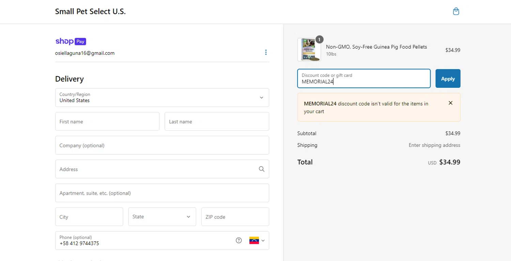This screenshot has width=511, height=261.
Task: Click into the Last name field
Action: (x=217, y=121)
